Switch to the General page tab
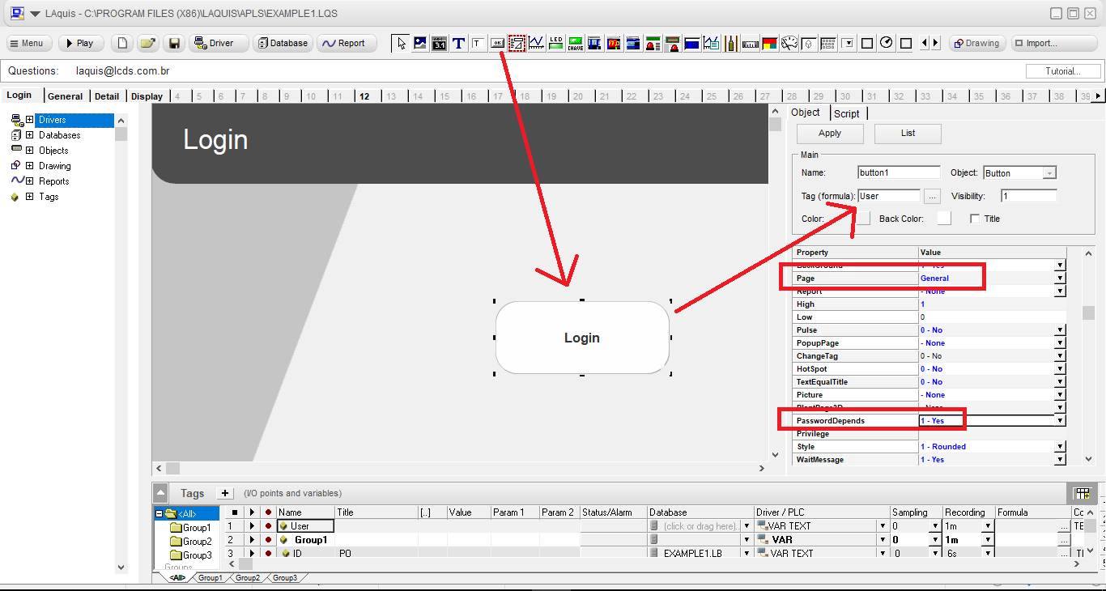1106x591 pixels. coord(65,96)
